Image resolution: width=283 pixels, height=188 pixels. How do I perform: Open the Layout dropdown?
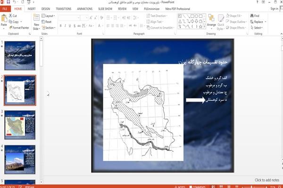click(48, 16)
